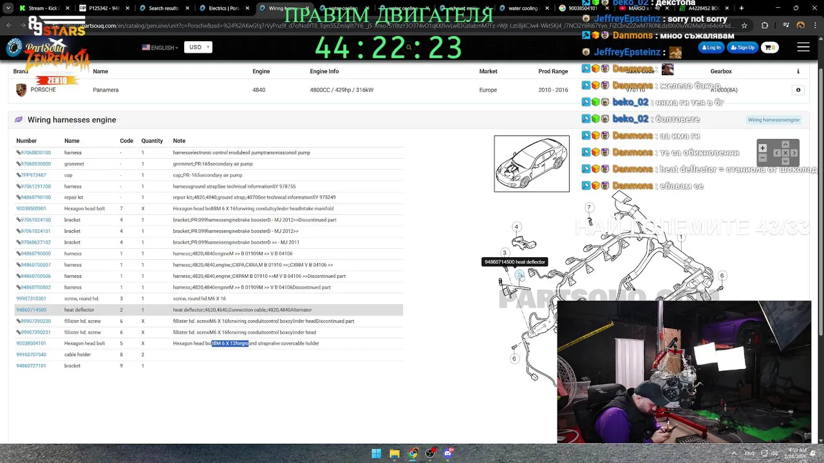Pan the diagram down with arrow control
This screenshot has width=824, height=463.
(785, 161)
